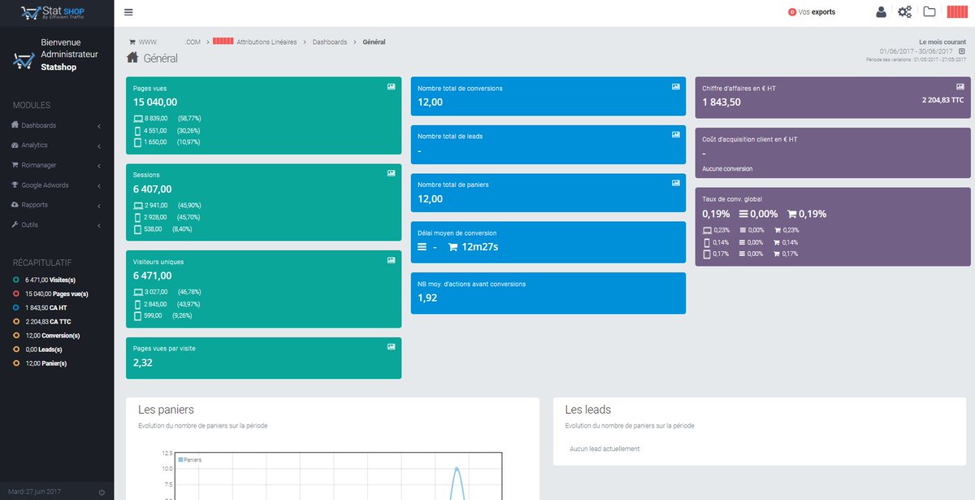Open the Dashboards module menu

[57, 125]
